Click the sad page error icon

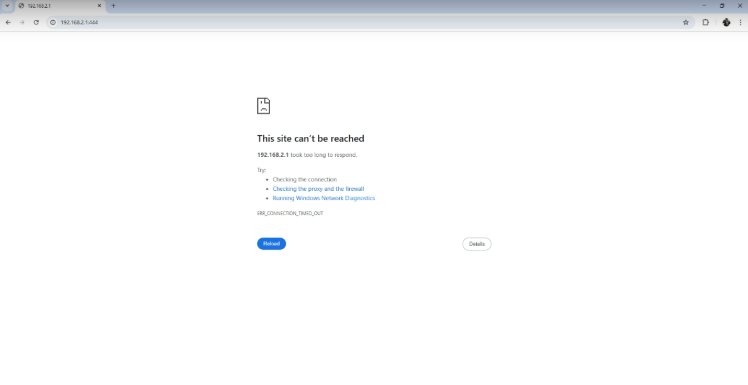point(263,106)
